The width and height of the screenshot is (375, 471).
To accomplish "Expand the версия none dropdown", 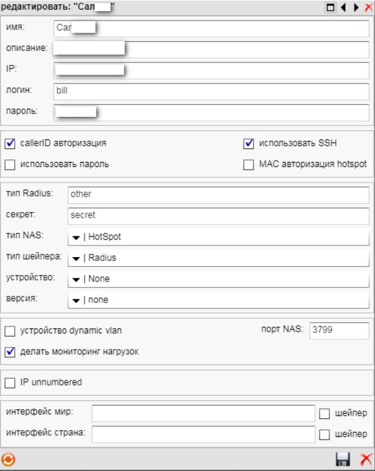I will pyautogui.click(x=218, y=300).
